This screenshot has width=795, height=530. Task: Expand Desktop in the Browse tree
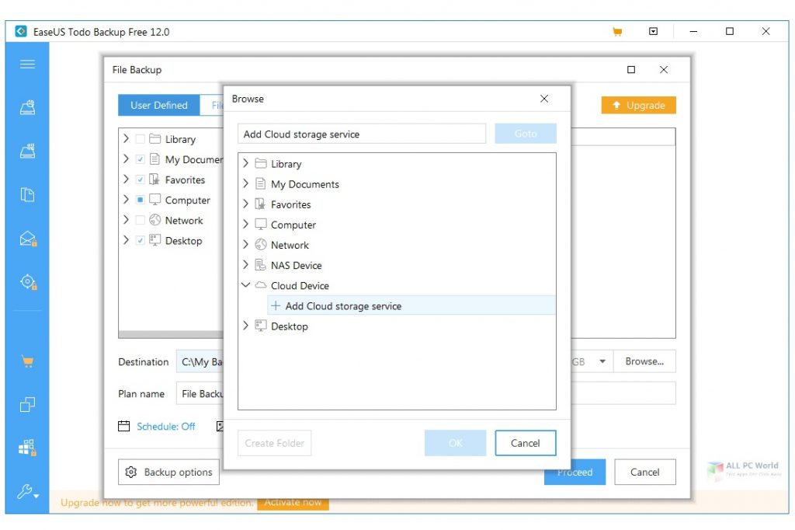246,326
